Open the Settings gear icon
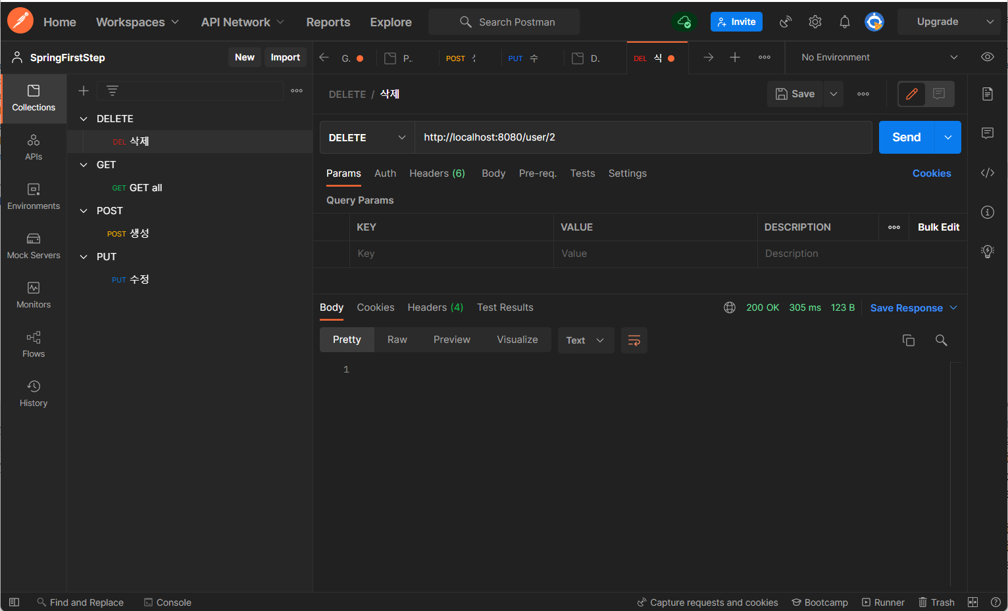Viewport: 1008px width, 611px height. 815,22
